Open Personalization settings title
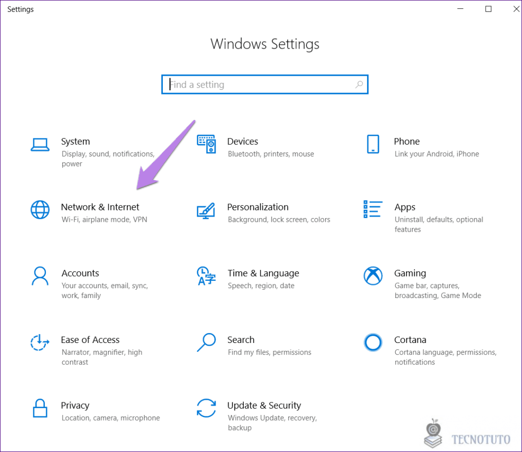This screenshot has height=452, width=522. [258, 207]
